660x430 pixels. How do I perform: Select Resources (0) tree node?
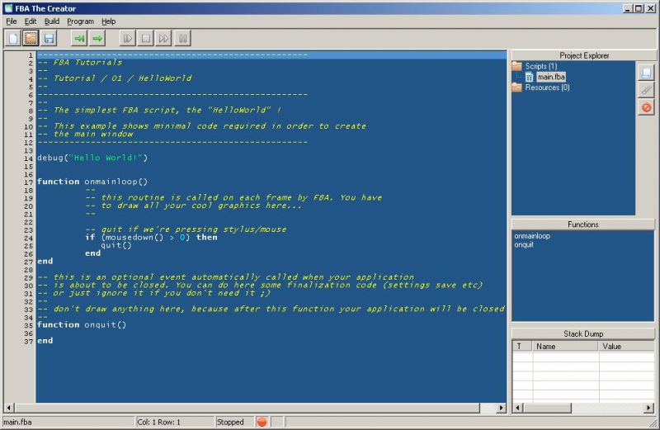point(547,87)
